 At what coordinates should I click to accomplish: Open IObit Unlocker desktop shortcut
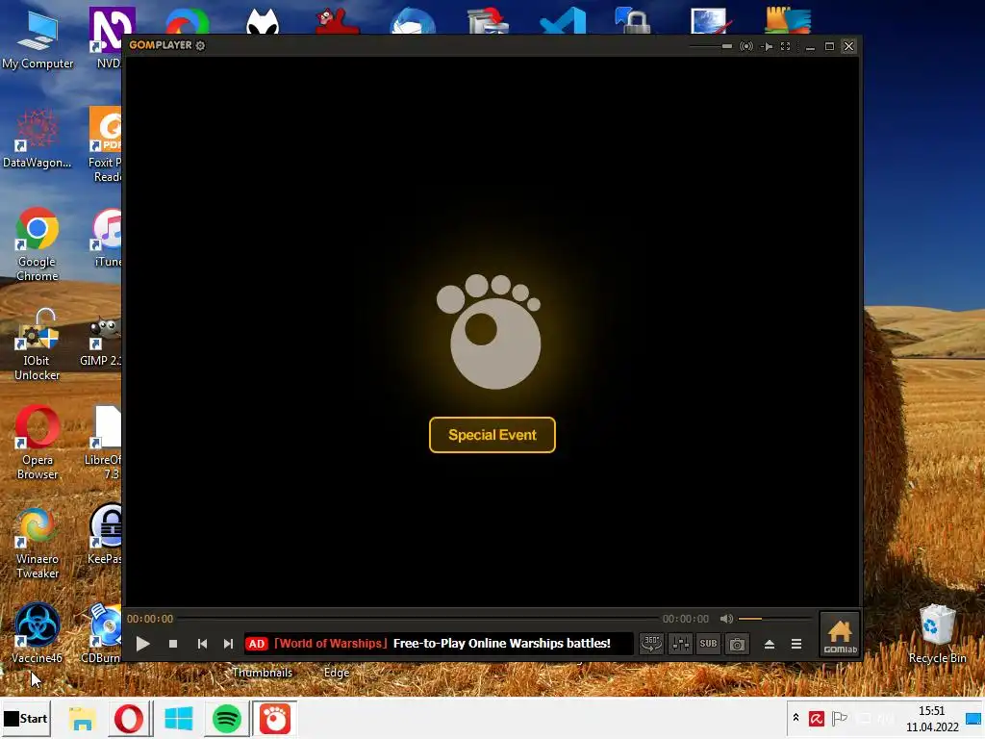38,344
